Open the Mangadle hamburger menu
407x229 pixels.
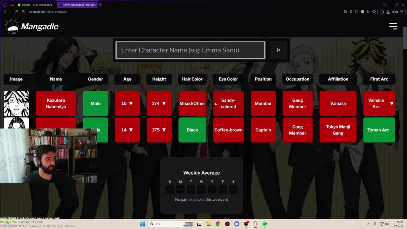[x=393, y=26]
